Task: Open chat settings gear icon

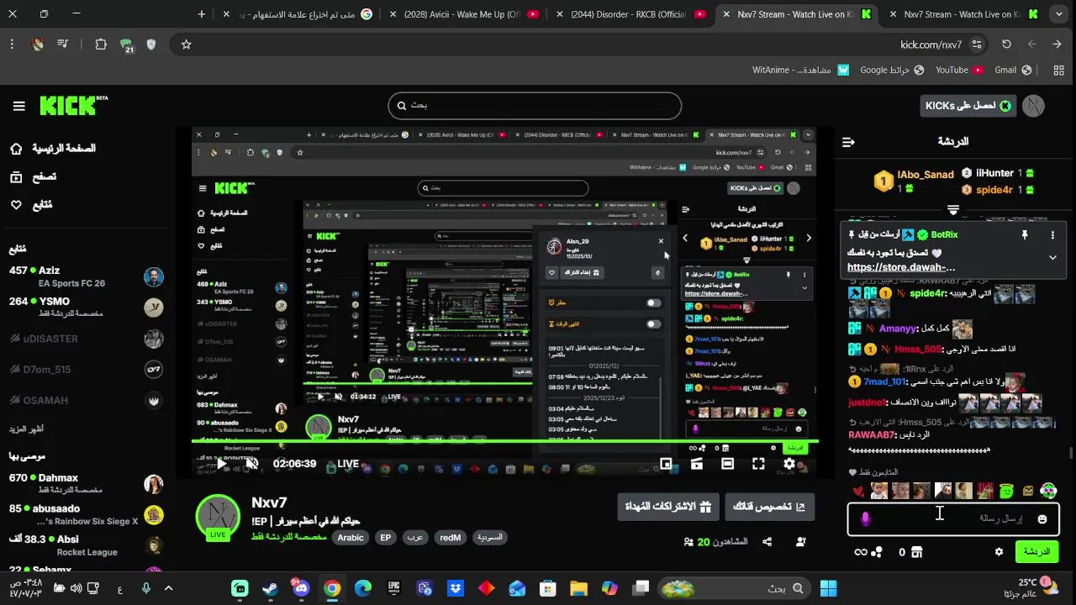Action: coord(999,552)
